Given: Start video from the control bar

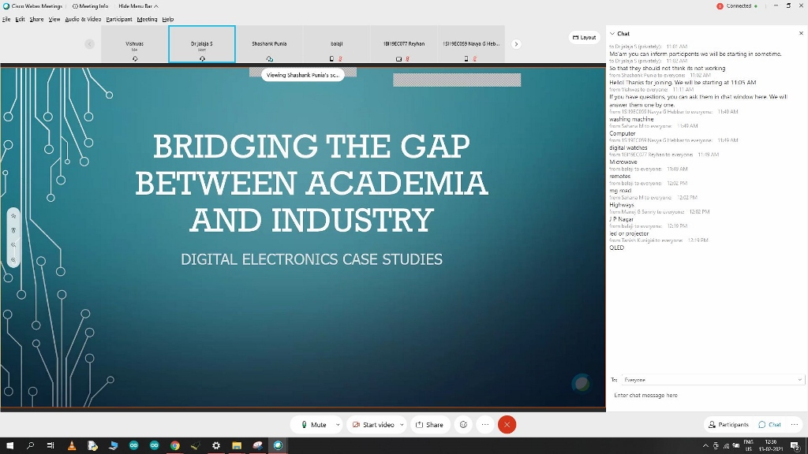Looking at the screenshot, I should tap(372, 425).
